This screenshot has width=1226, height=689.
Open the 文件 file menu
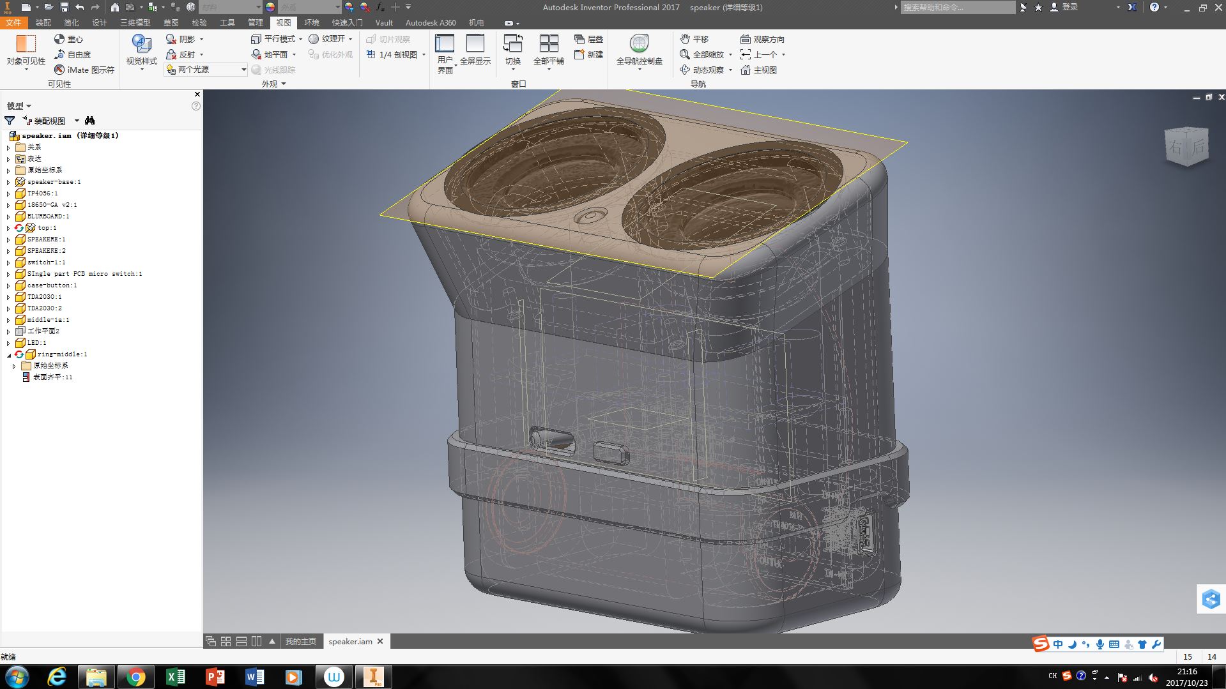point(13,22)
